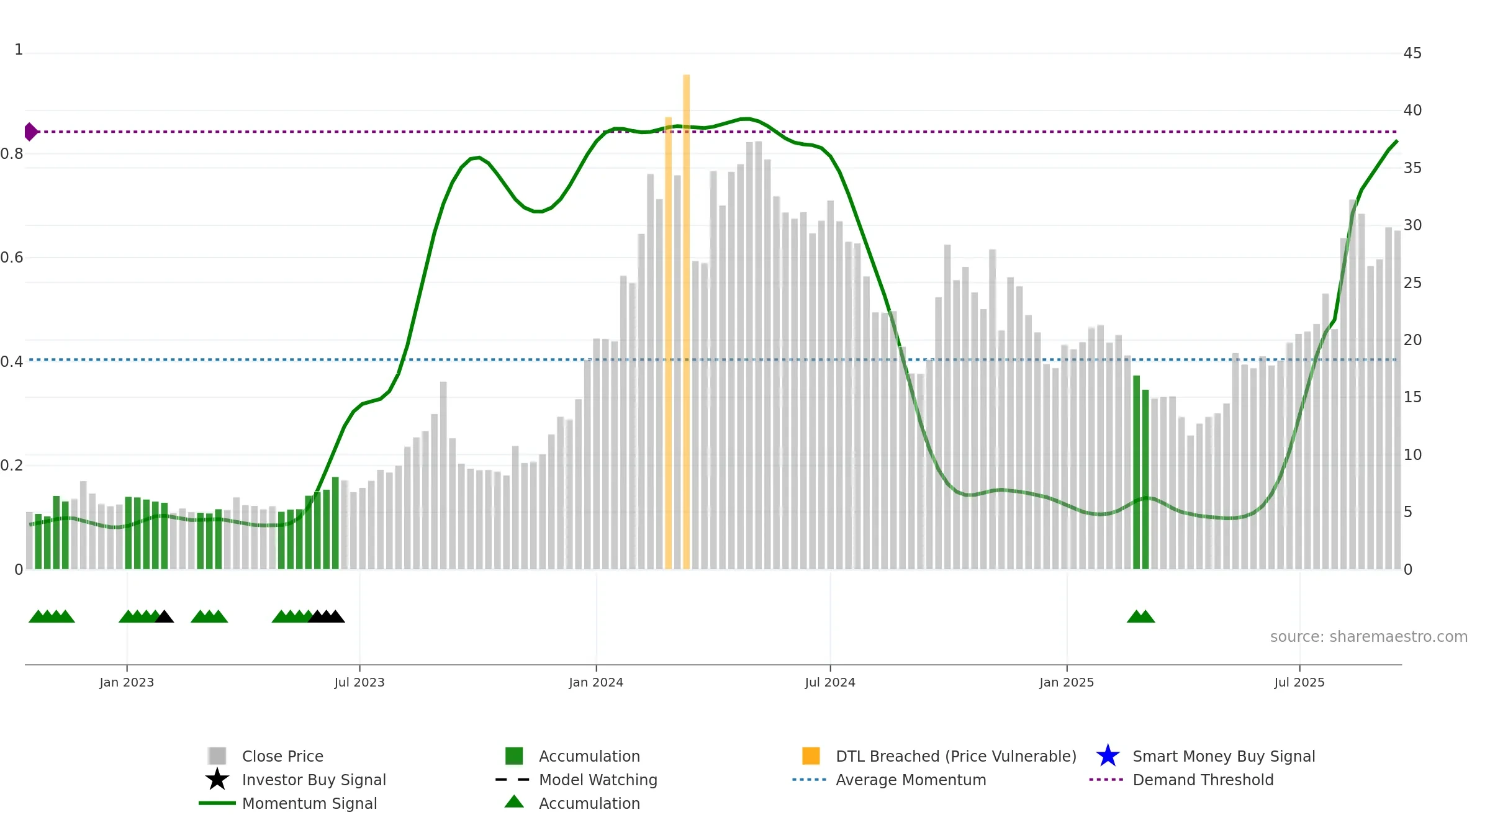
Task: Click the orange DTL Breached legend swatch
Action: click(x=811, y=756)
